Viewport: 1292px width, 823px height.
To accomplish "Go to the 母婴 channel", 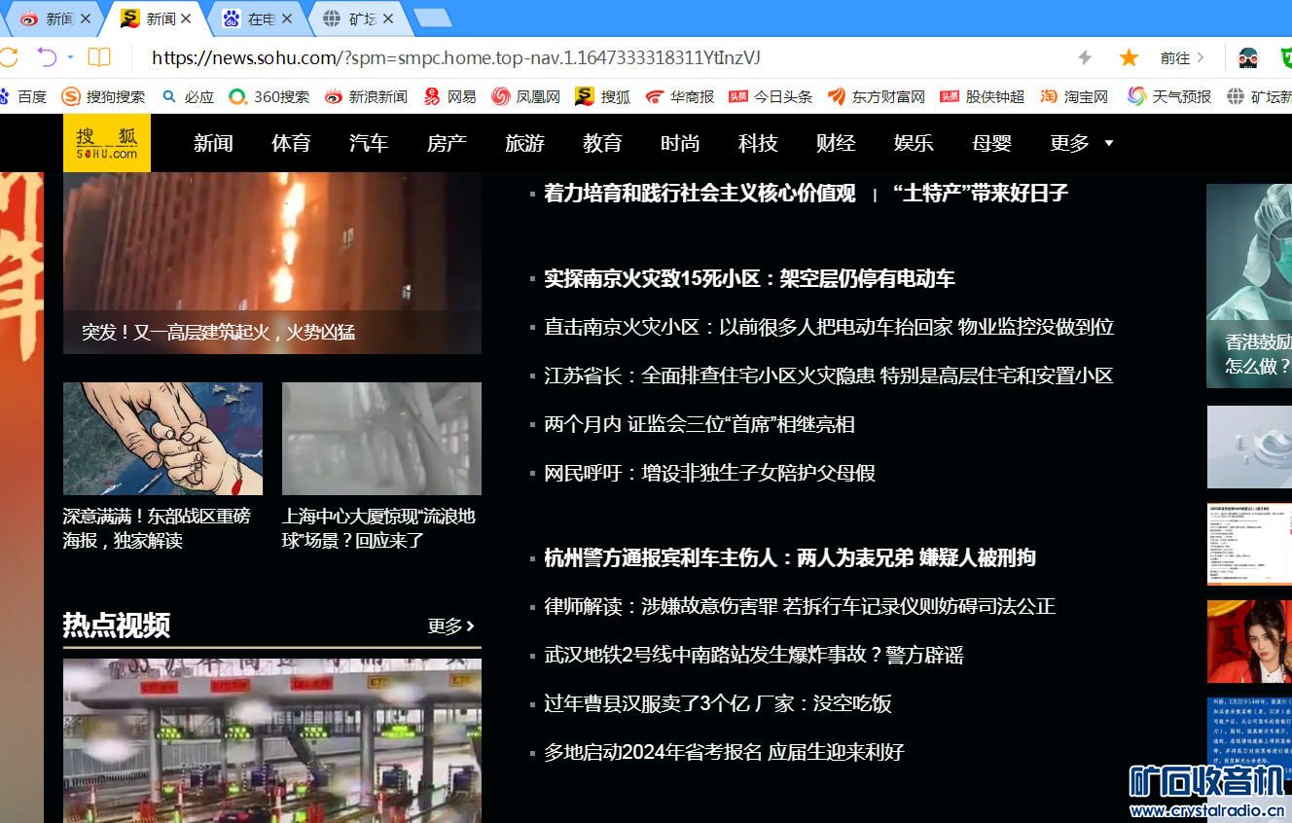I will point(991,143).
